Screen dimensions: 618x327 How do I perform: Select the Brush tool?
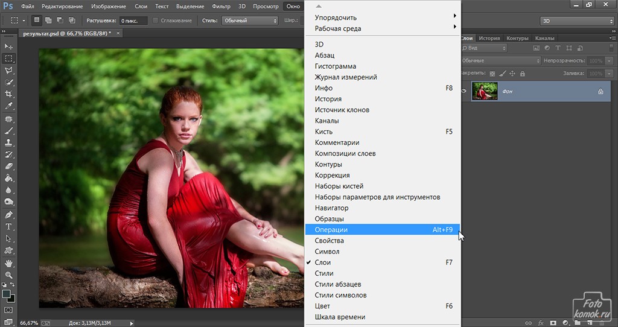click(x=8, y=130)
